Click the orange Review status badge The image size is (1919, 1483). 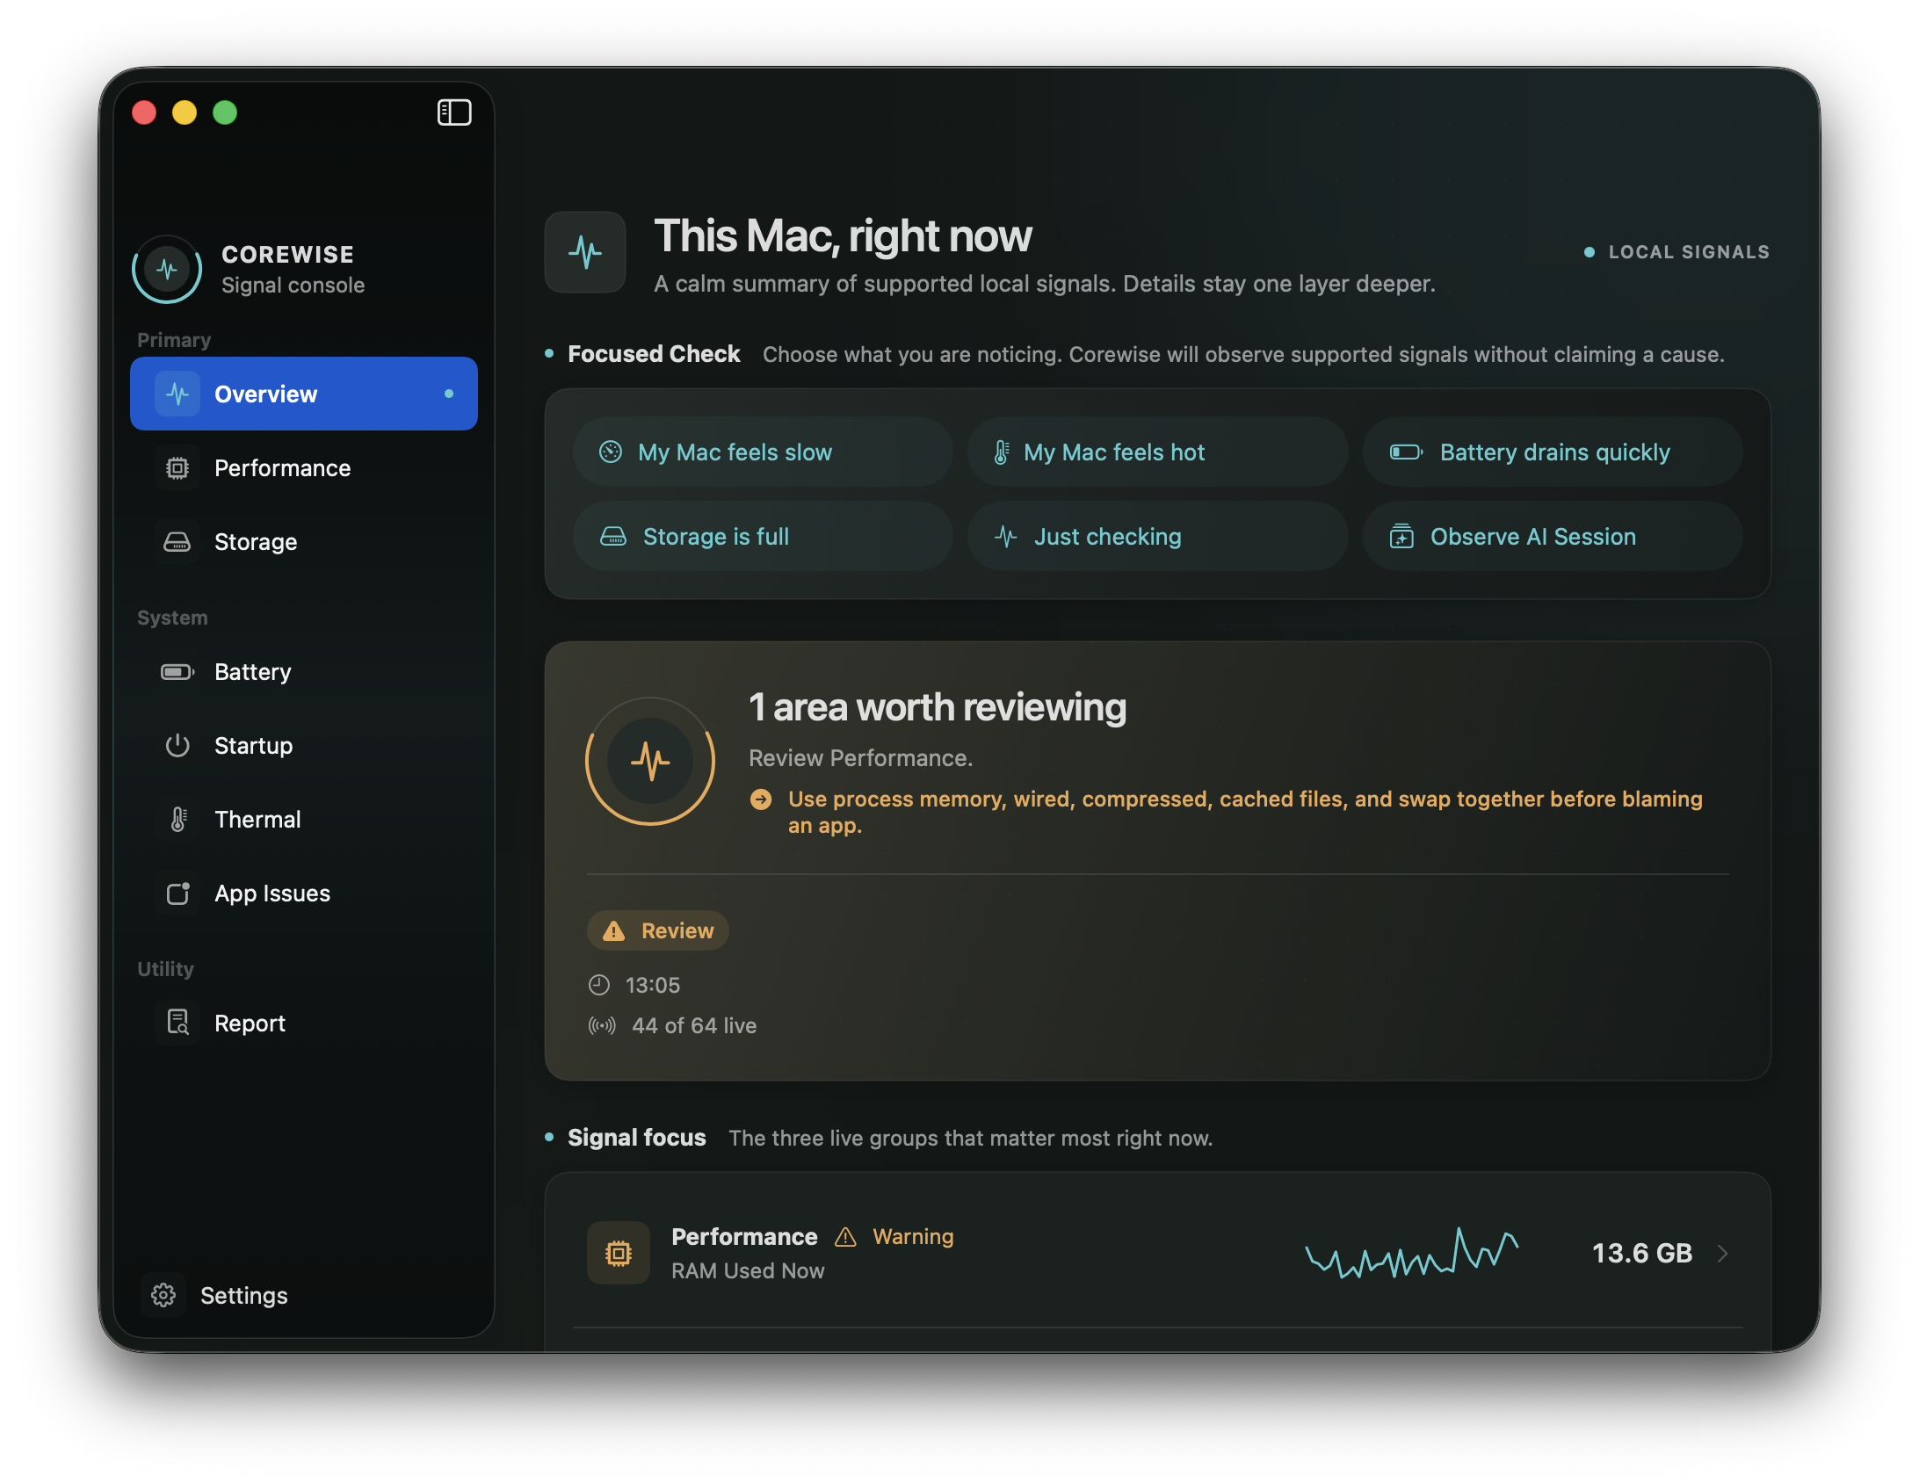click(x=658, y=930)
